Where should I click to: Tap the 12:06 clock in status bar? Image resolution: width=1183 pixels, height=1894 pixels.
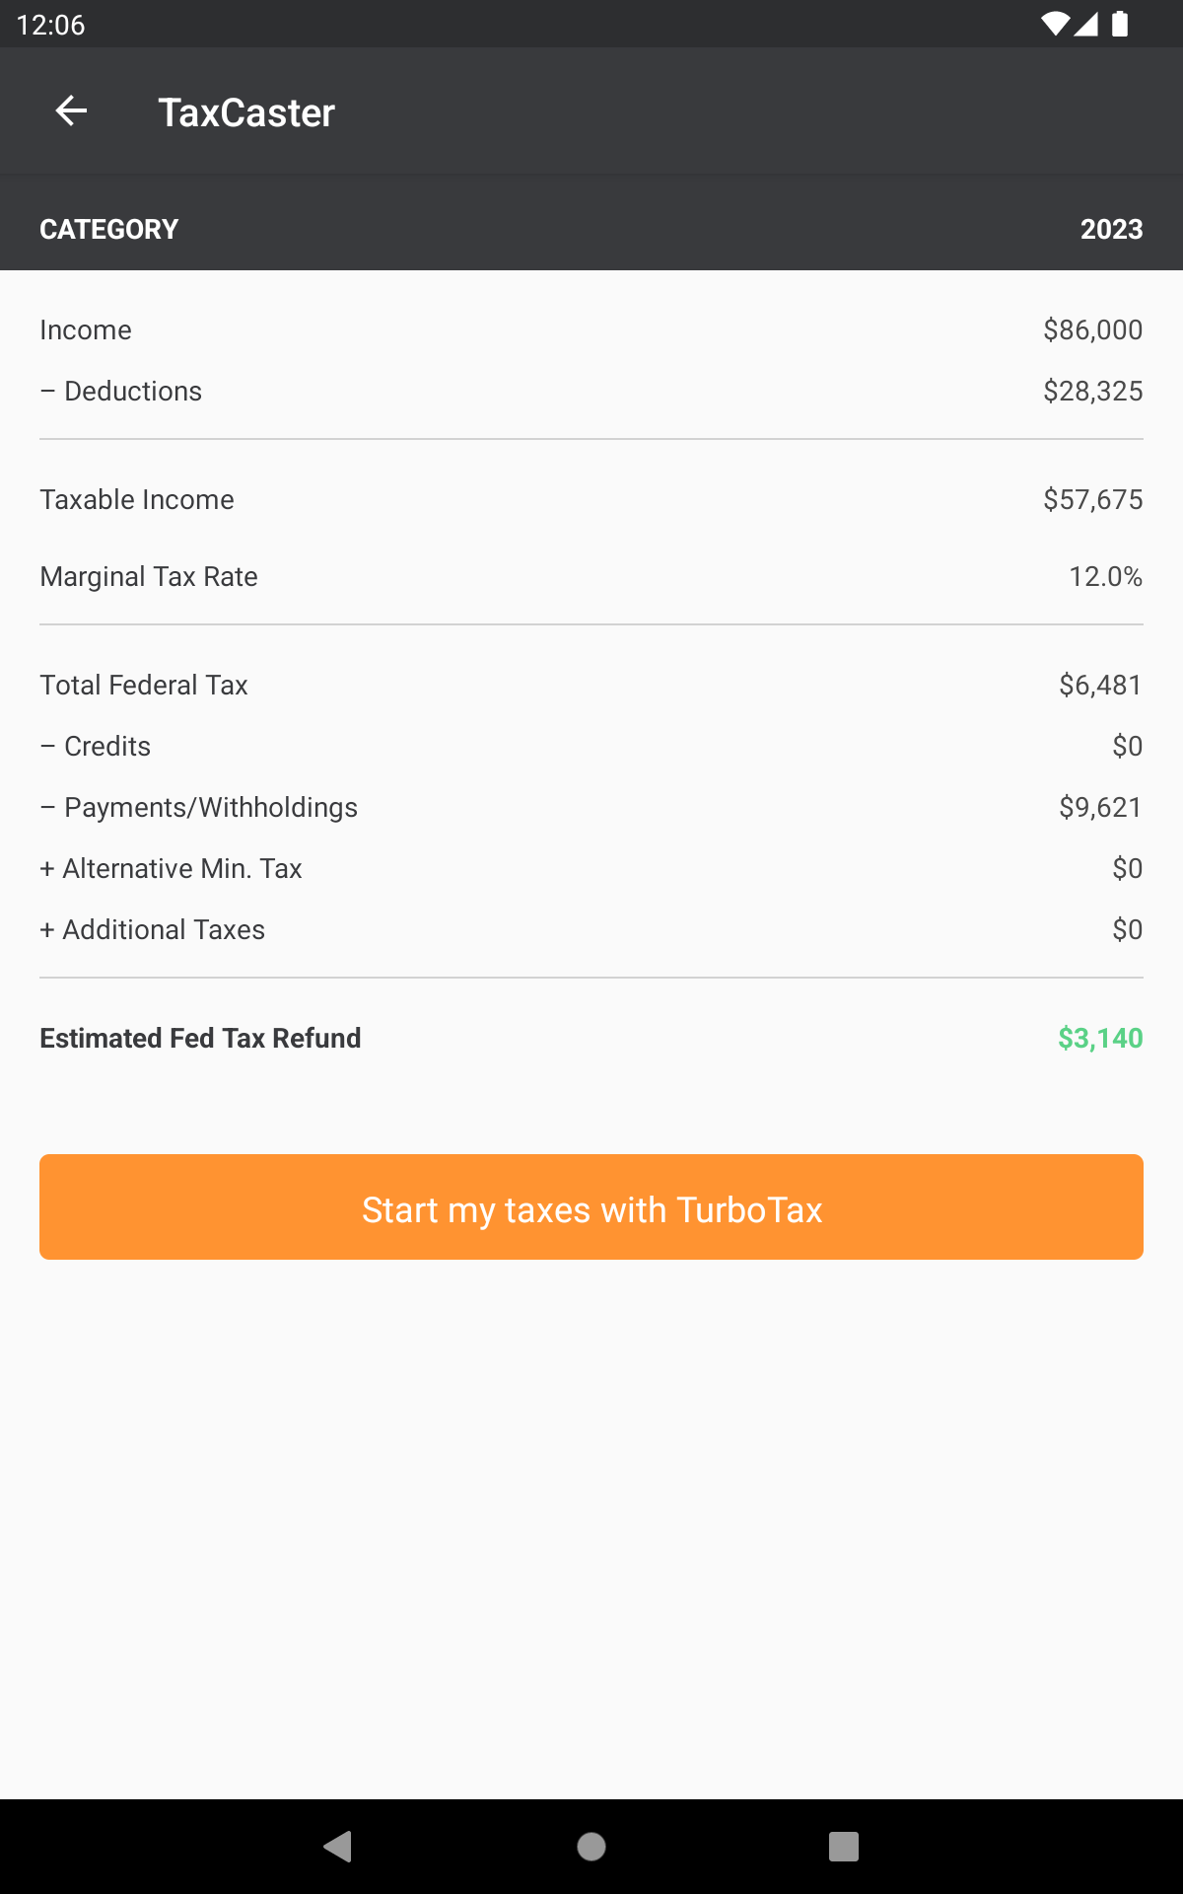51,25
